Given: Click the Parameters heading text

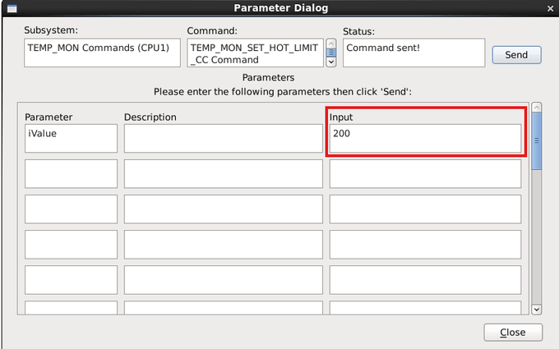Looking at the screenshot, I should (x=269, y=78).
